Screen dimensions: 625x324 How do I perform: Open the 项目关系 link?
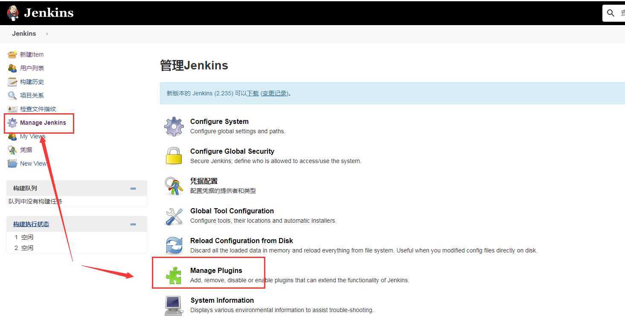point(32,95)
